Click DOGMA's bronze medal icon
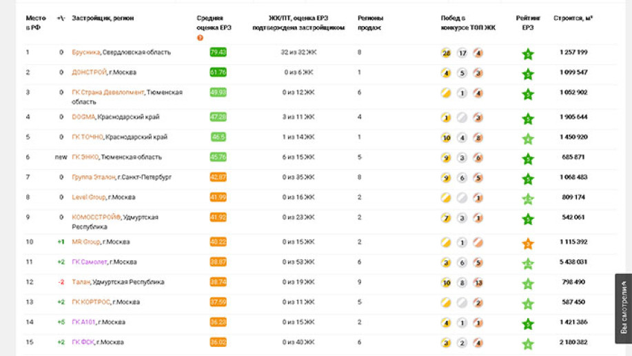This screenshot has height=356, width=632. coord(478,118)
